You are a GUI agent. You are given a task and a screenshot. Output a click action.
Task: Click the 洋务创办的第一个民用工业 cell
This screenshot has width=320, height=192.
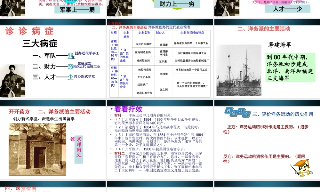tap(191, 70)
